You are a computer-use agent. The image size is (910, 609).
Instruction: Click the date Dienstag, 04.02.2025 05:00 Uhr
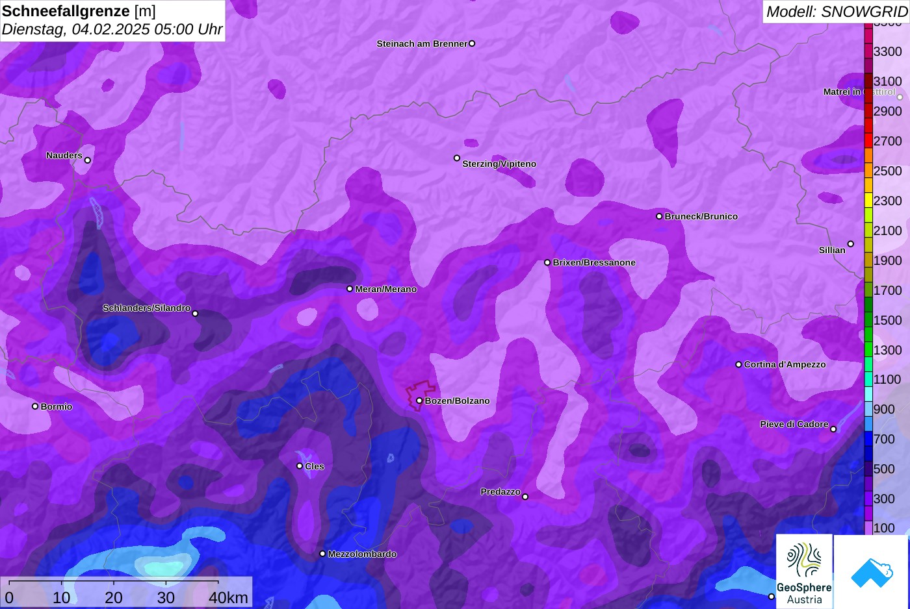(x=112, y=29)
